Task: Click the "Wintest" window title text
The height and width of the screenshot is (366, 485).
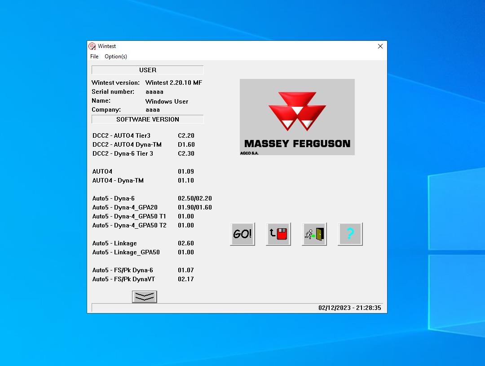Action: 107,46
